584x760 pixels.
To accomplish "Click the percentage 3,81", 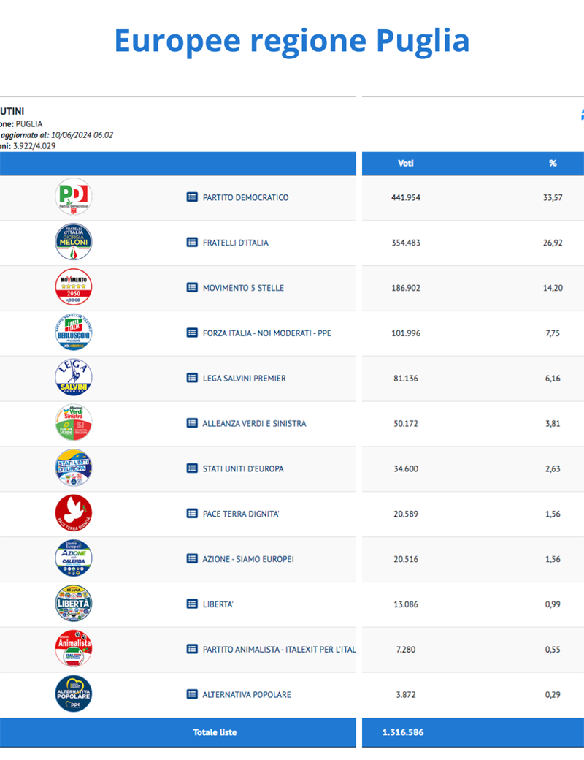I will [x=553, y=423].
